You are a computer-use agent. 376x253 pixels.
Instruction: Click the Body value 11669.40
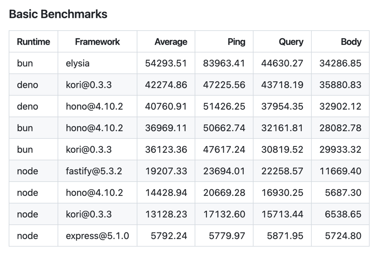pyautogui.click(x=341, y=171)
